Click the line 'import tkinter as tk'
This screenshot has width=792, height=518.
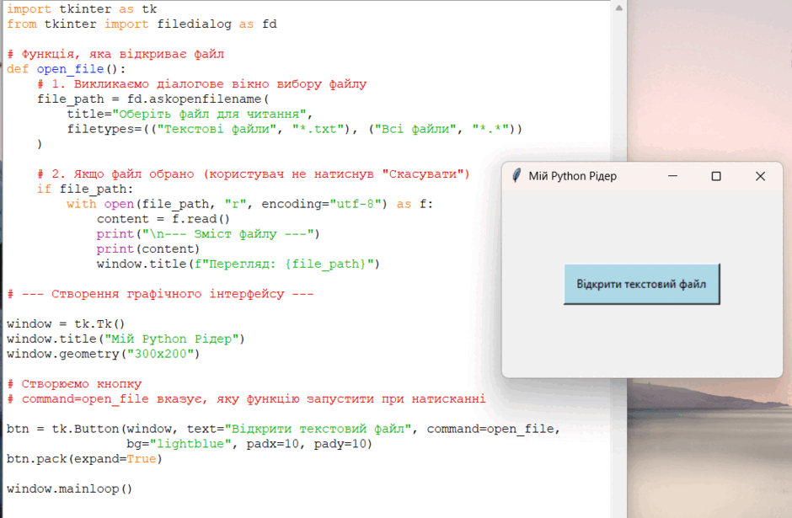pyautogui.click(x=82, y=9)
